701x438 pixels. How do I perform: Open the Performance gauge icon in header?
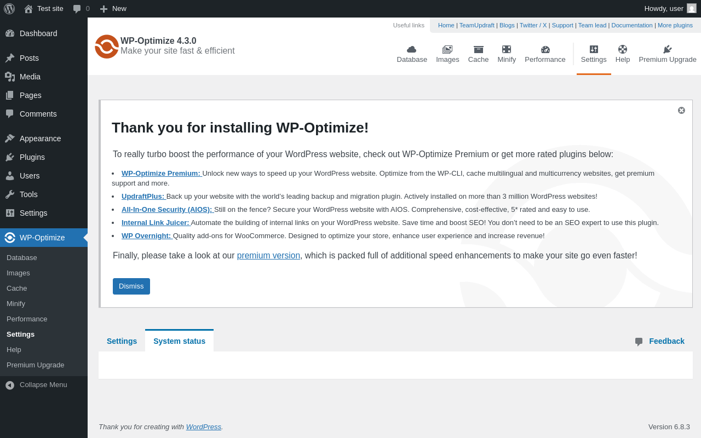pyautogui.click(x=545, y=49)
